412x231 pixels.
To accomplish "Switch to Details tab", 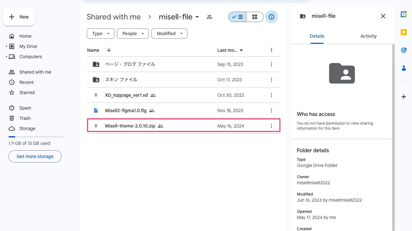I will coord(317,36).
